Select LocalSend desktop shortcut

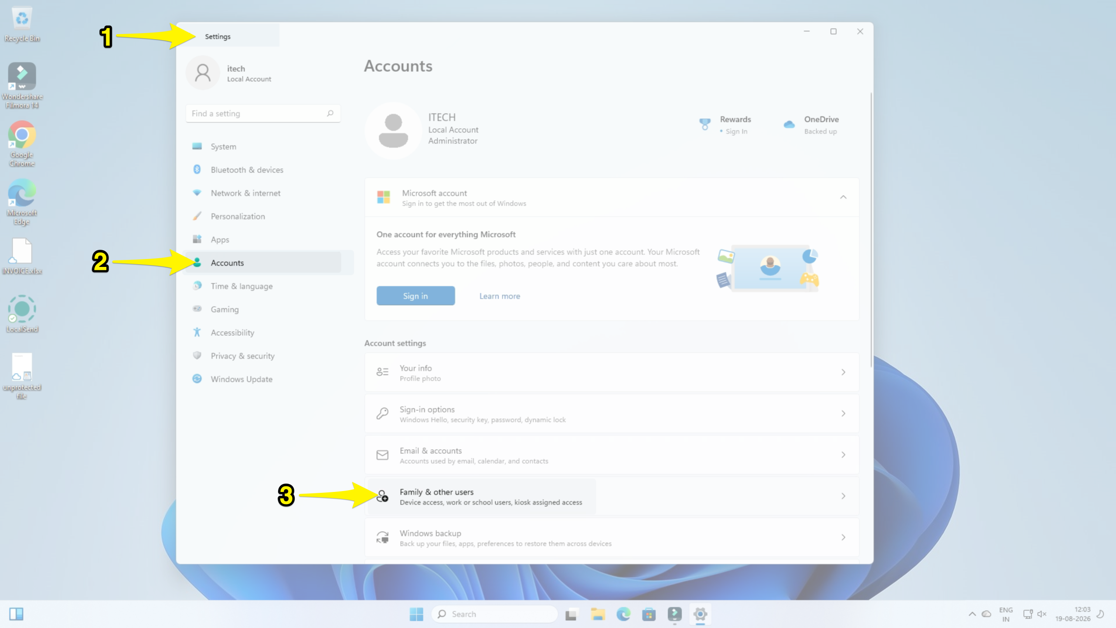click(22, 314)
